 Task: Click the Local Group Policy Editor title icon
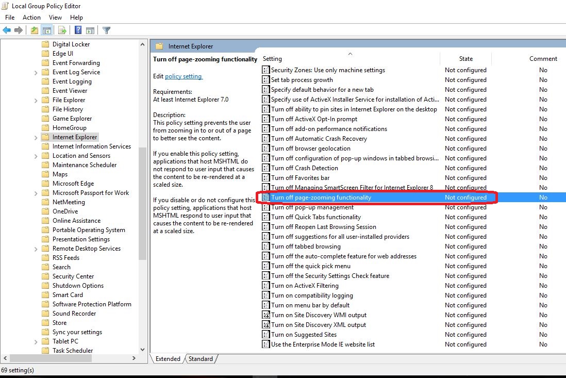click(5, 6)
